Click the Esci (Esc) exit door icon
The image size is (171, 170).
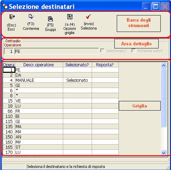(12, 17)
